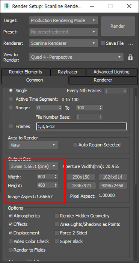Enable the Video Color Check checkbox
Screen dimensions: 139x263
pyautogui.click(x=11, y=241)
